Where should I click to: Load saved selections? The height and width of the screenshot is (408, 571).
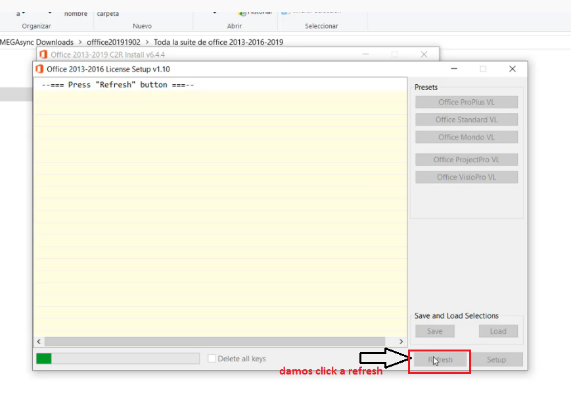pyautogui.click(x=498, y=331)
